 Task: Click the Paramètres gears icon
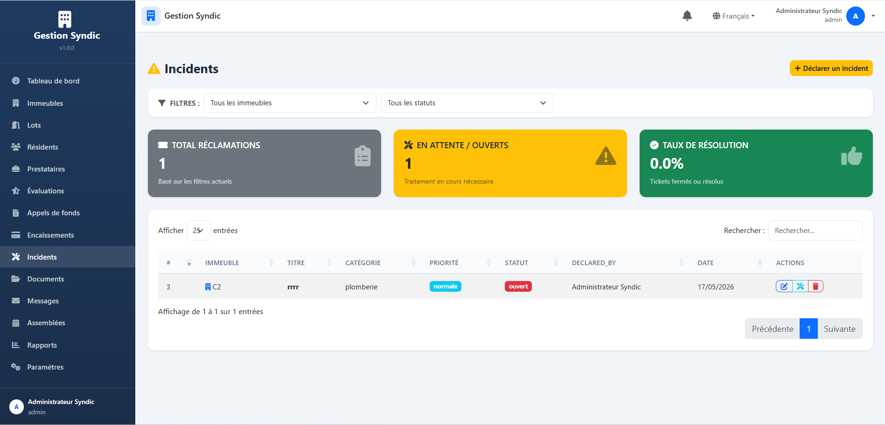pos(16,367)
